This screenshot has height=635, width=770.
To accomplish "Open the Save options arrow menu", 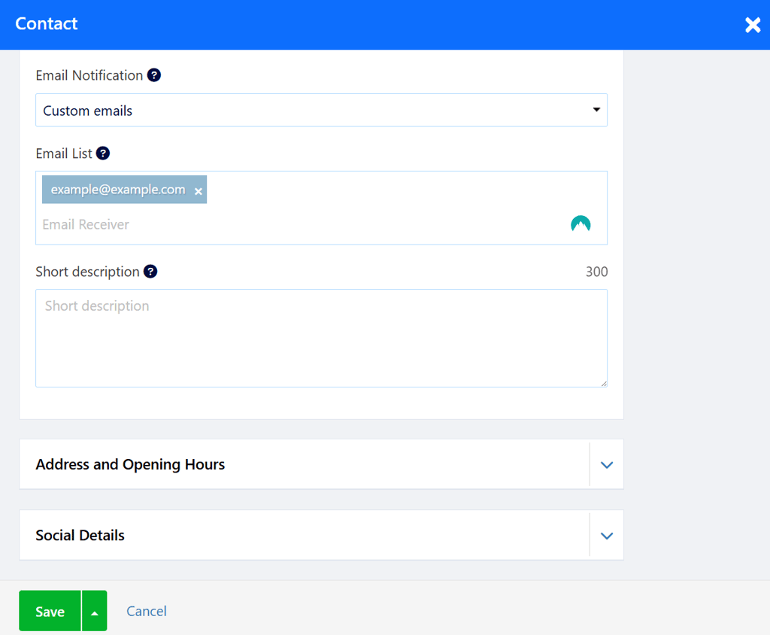I will pyautogui.click(x=95, y=611).
